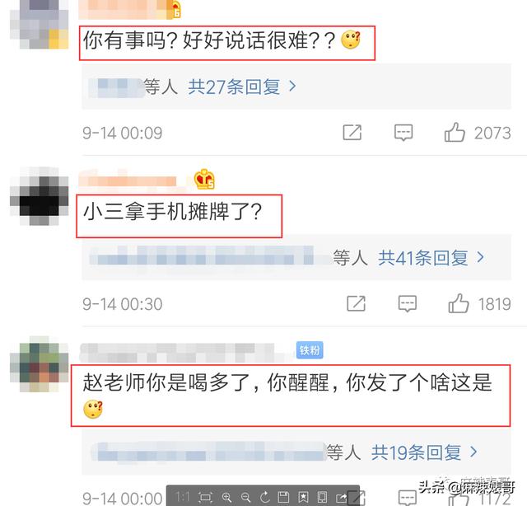
Task: Like the comment with 2073 likes
Action: coord(455,132)
